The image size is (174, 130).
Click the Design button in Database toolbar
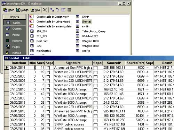[22, 10]
